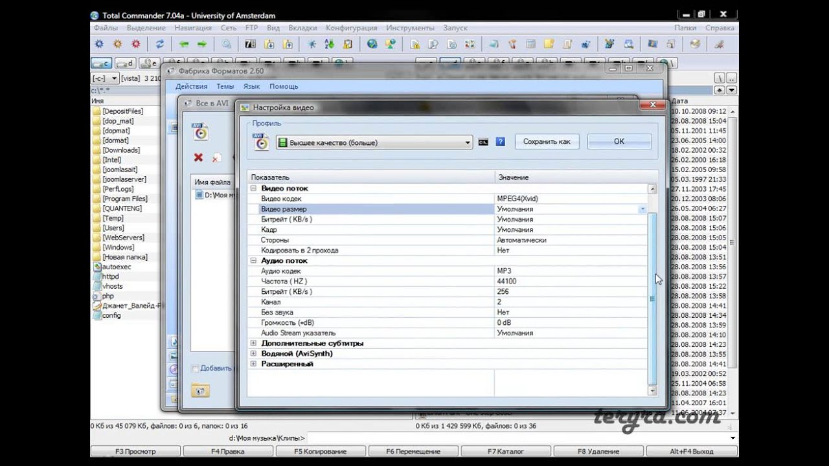Viewport: 829px width, 466px height.
Task: Open the Видео размер value dropdown arrow
Action: 642,209
